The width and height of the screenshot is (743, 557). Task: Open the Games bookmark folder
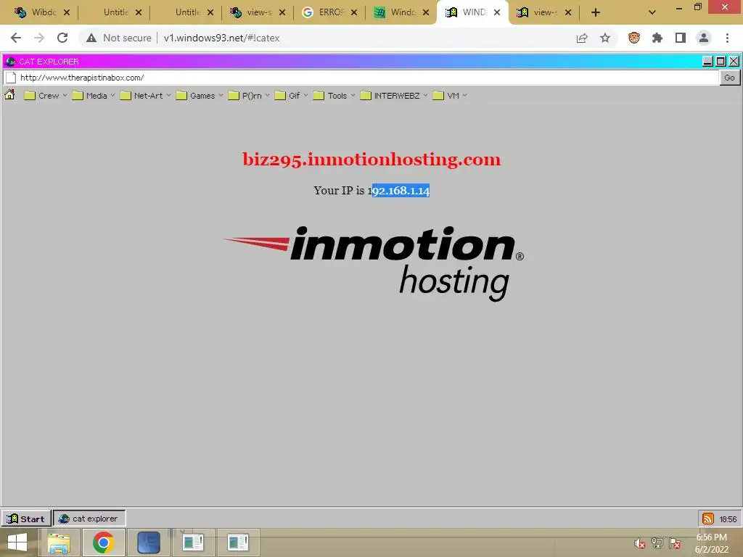(x=200, y=96)
